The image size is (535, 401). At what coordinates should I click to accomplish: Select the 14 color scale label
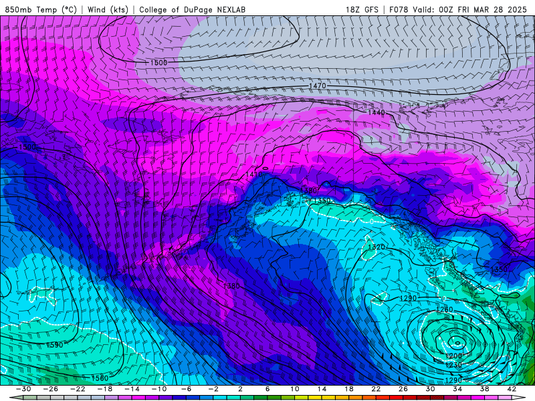(x=322, y=389)
